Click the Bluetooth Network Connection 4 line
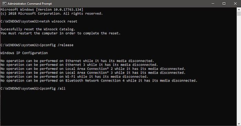241x126 pixels. point(99,80)
